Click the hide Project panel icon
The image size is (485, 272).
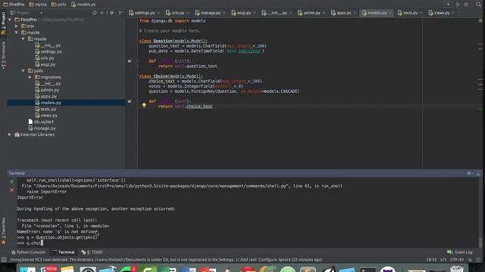120,13
